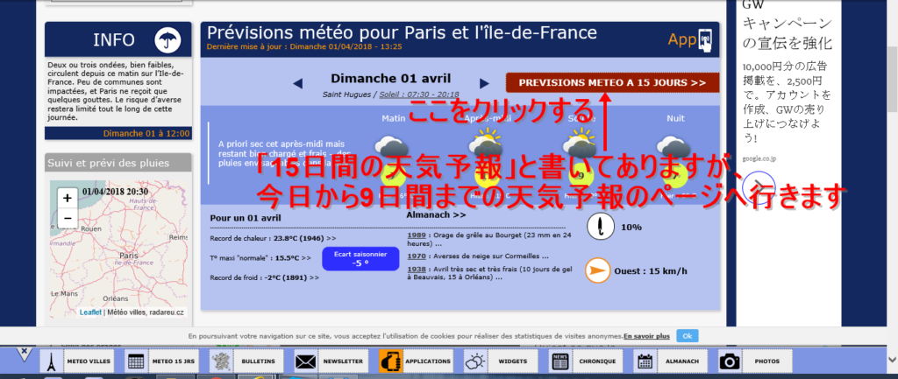Open Meteo 15 Jrs calendar shortcut

click(160, 361)
